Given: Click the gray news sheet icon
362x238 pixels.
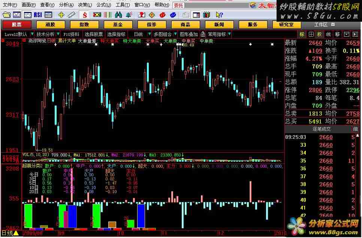Looking at the screenshot, I should click(185, 15).
